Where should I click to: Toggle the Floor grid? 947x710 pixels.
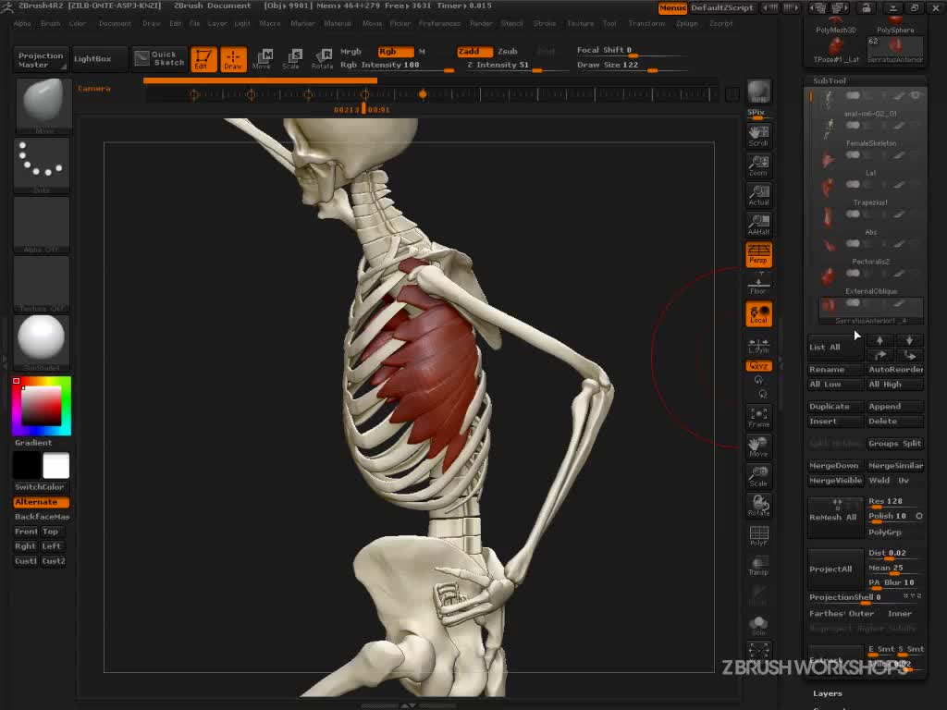[758, 284]
